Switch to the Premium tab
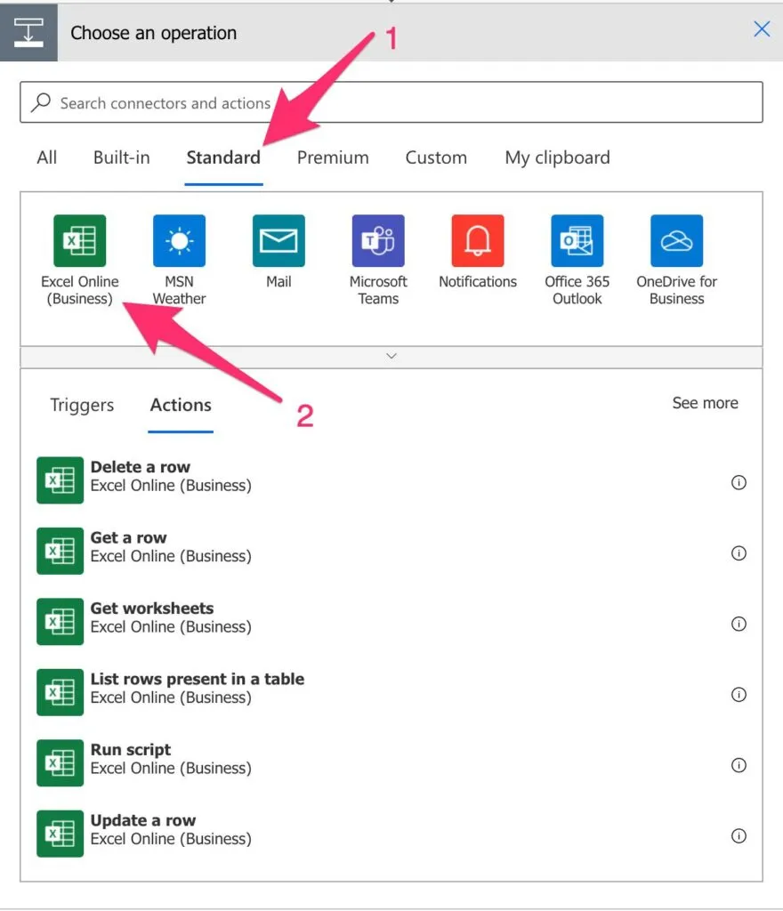 point(333,157)
